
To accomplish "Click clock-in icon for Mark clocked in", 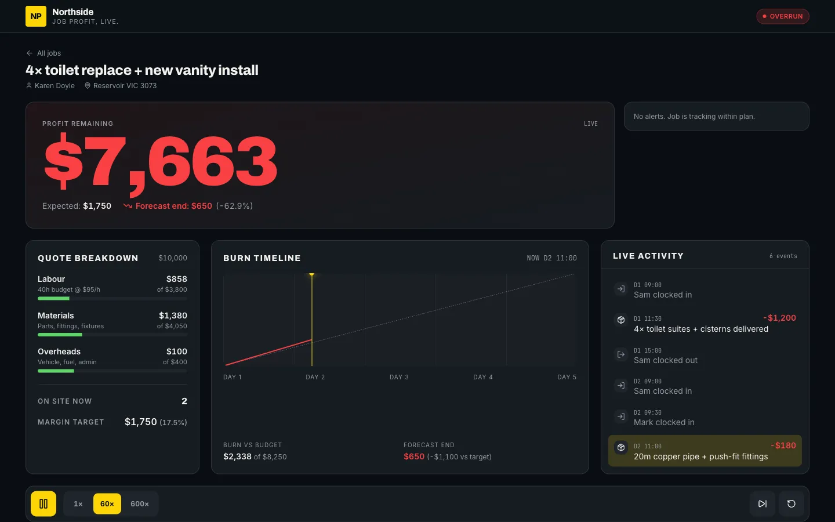I will (x=621, y=416).
